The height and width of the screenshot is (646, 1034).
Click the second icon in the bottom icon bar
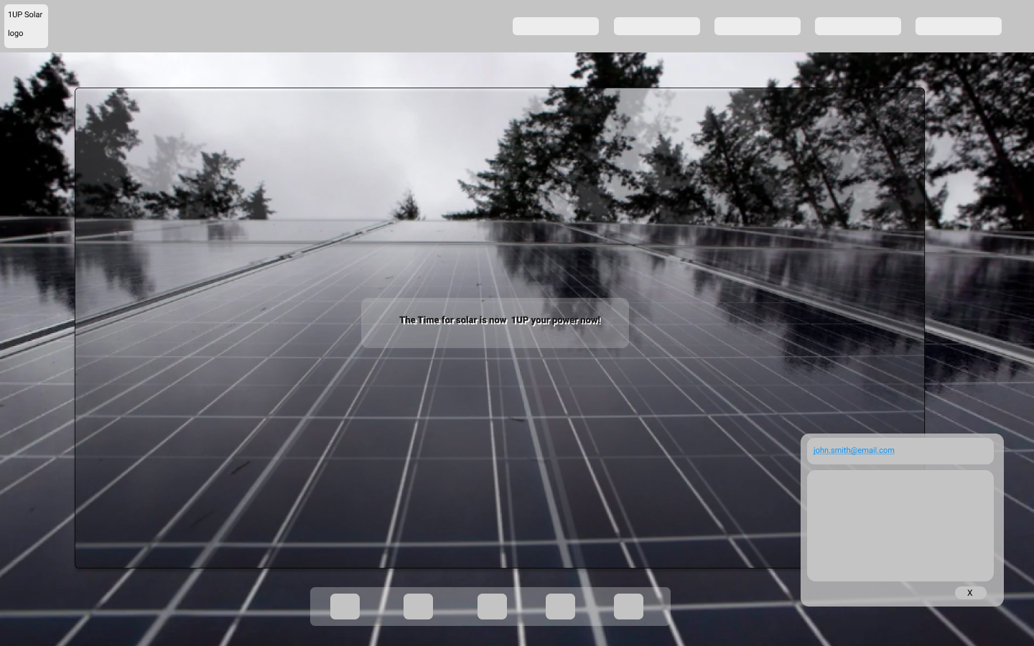coord(418,607)
